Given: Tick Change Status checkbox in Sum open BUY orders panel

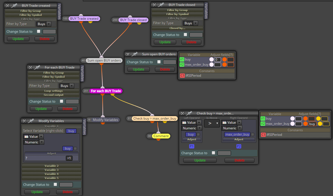Looking at the screenshot, I should 159,62.
